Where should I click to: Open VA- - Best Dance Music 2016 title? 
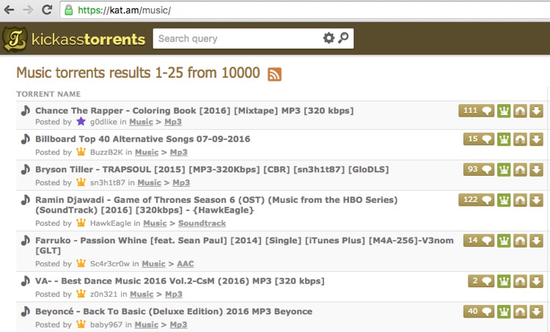180,281
